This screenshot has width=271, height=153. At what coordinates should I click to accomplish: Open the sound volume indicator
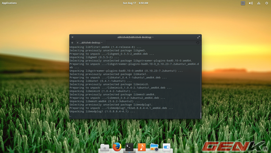(251, 3)
